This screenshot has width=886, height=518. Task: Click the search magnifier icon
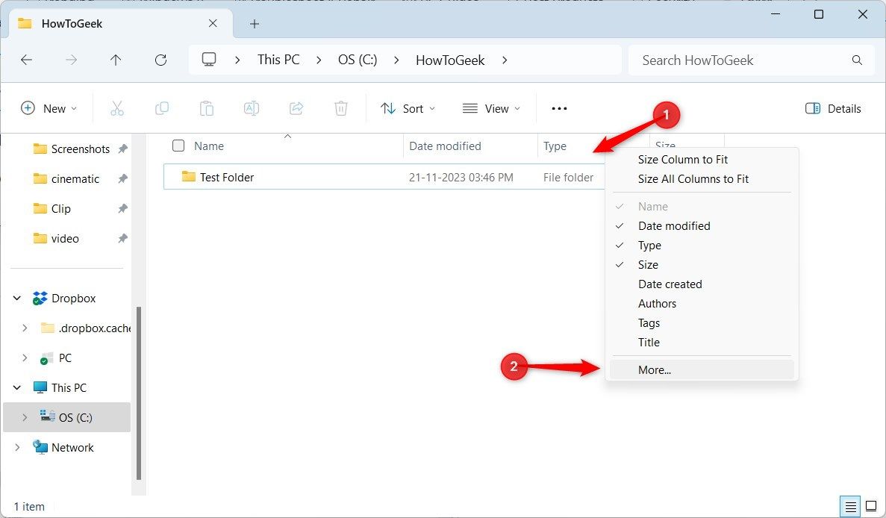click(857, 60)
